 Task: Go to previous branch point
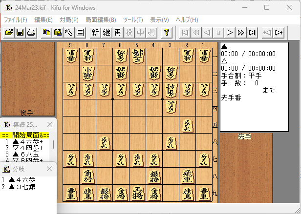point(267,32)
